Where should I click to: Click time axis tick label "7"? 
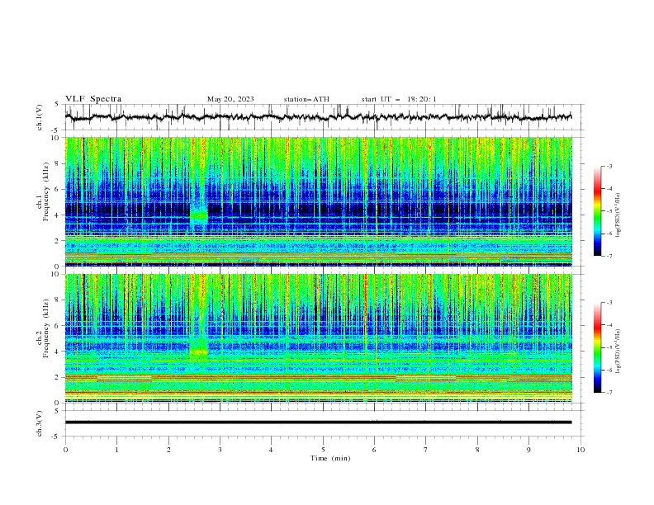click(x=425, y=450)
